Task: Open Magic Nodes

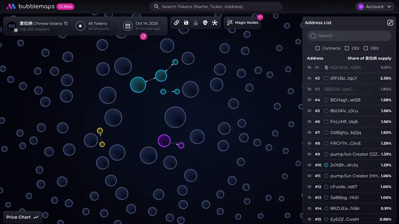Action: pos(242,23)
